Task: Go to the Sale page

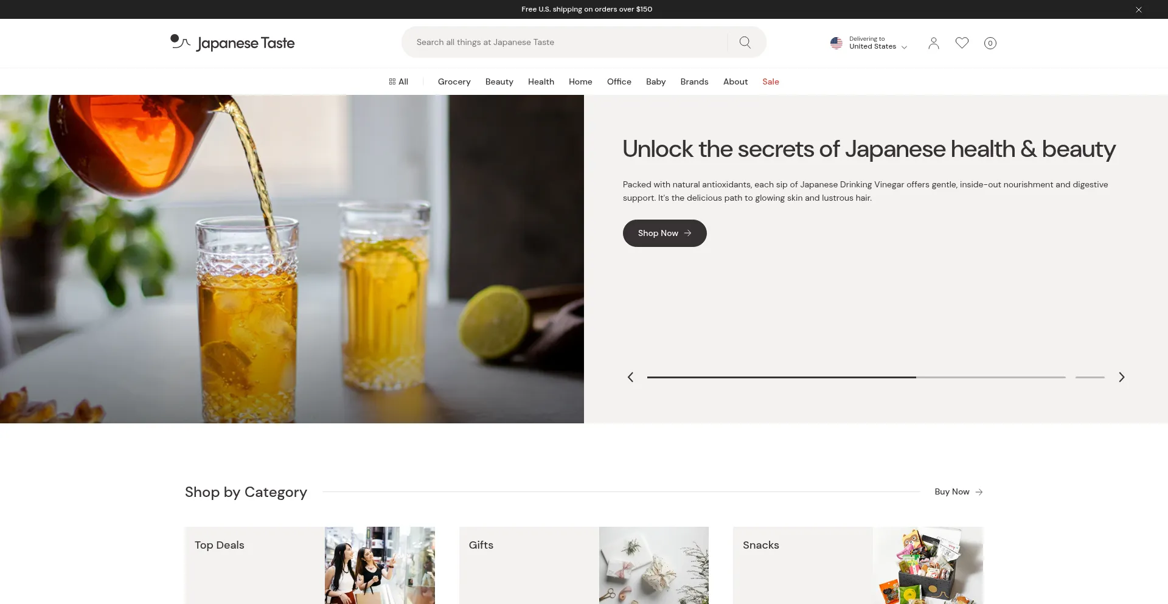Action: 770,82
